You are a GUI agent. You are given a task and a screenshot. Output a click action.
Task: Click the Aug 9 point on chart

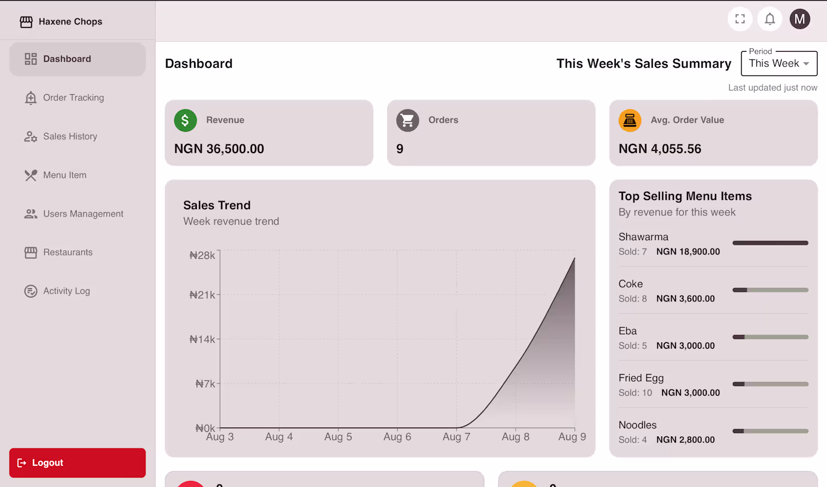pyautogui.click(x=574, y=258)
